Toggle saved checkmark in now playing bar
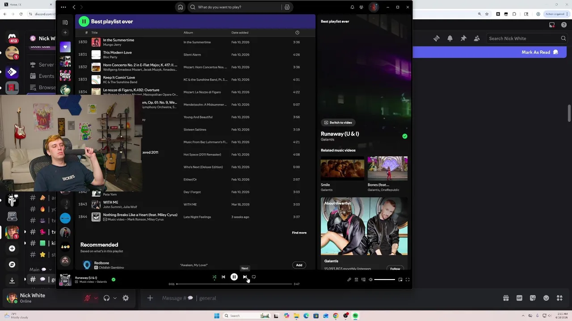The width and height of the screenshot is (572, 321). [x=114, y=280]
